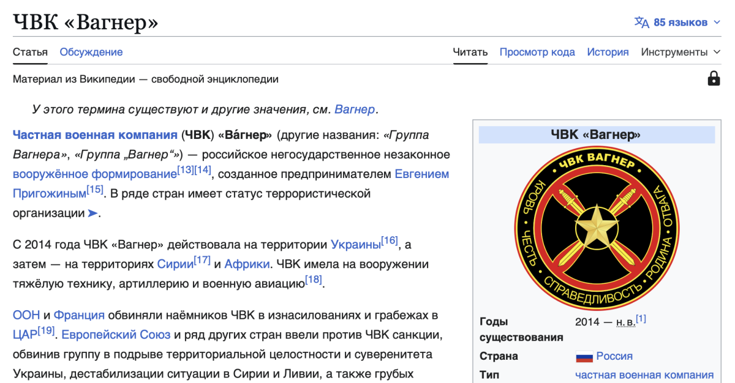Click the Тип infobox label

coord(489,375)
